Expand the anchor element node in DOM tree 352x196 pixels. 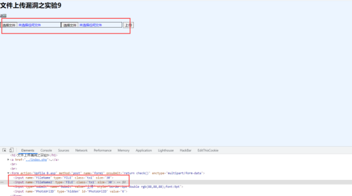tap(9, 160)
